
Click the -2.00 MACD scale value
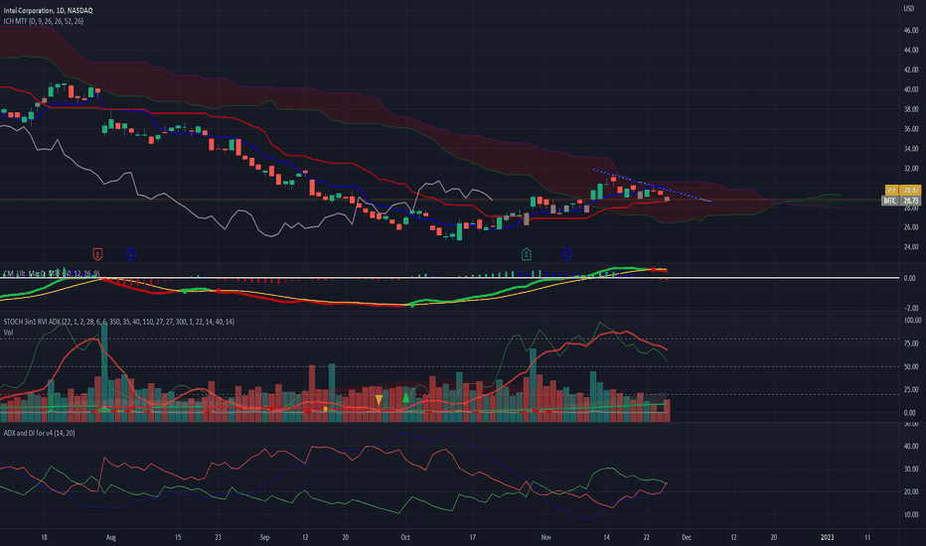point(911,308)
